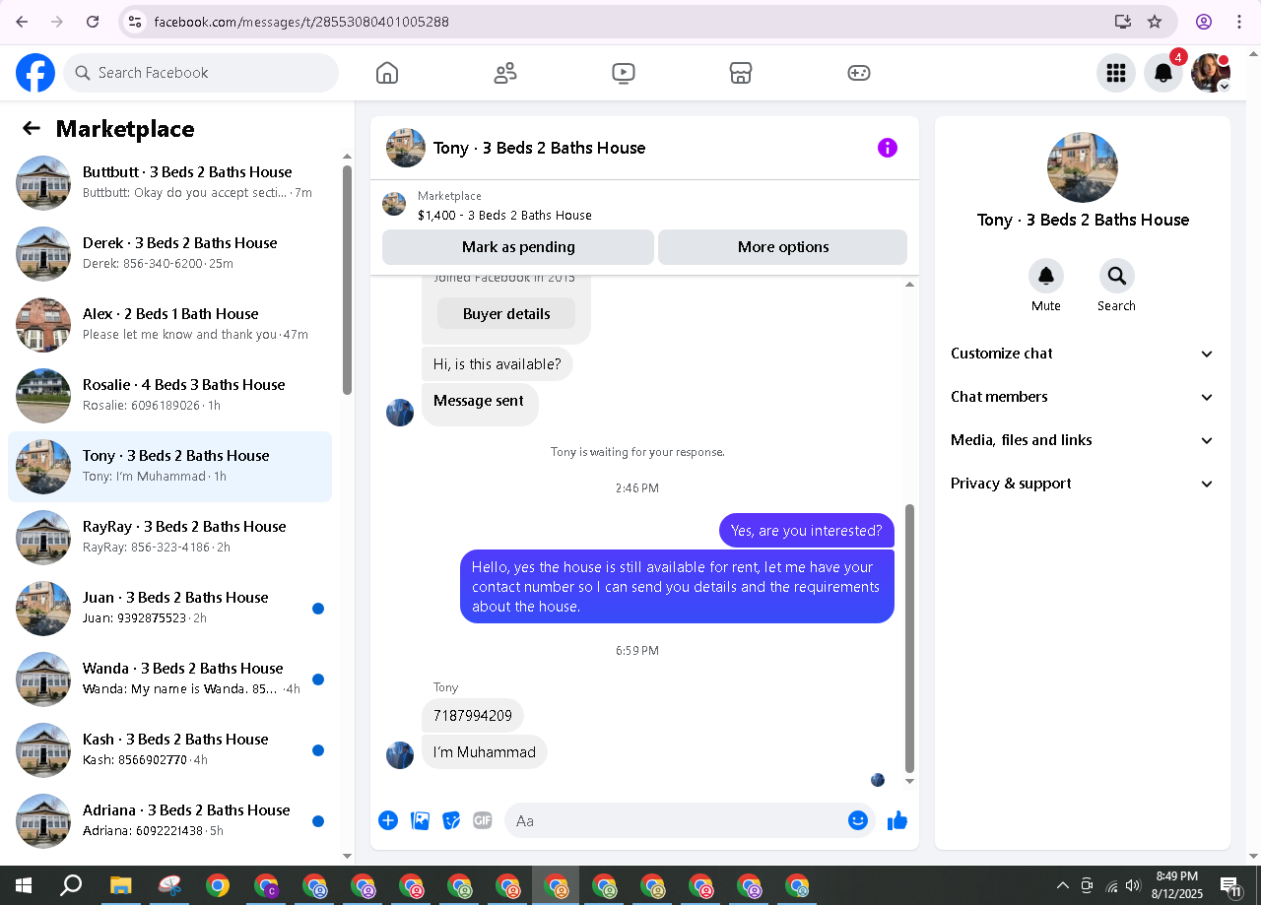Open Rosalie 4 Beds 3 Baths conversation
This screenshot has width=1261, height=905.
170,396
